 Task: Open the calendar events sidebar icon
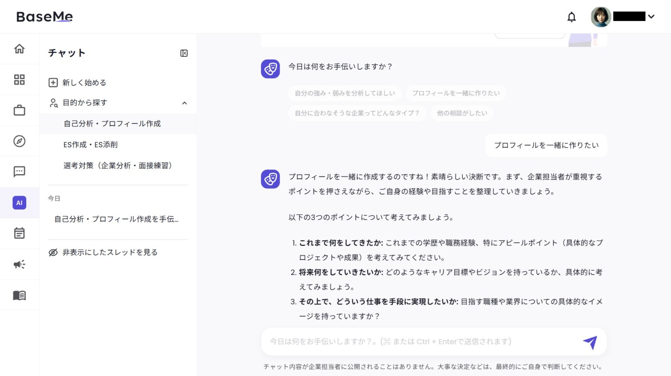click(x=19, y=233)
